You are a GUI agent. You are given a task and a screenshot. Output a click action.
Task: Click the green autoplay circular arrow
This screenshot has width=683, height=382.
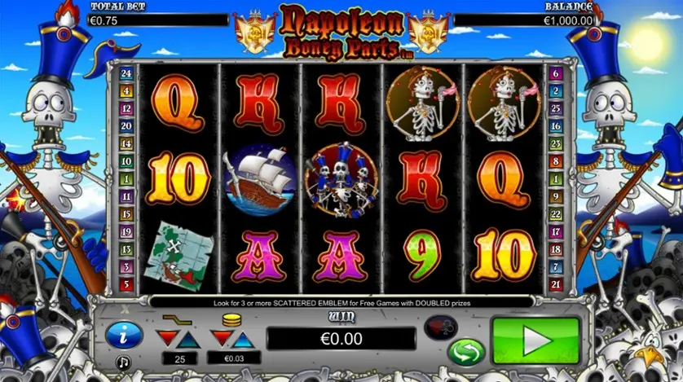(x=466, y=352)
